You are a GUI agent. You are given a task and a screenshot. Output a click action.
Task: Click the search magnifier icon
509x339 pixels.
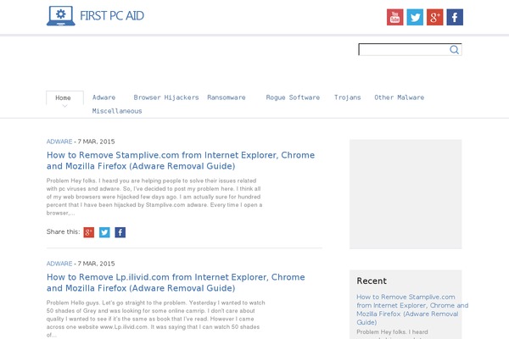click(x=454, y=50)
